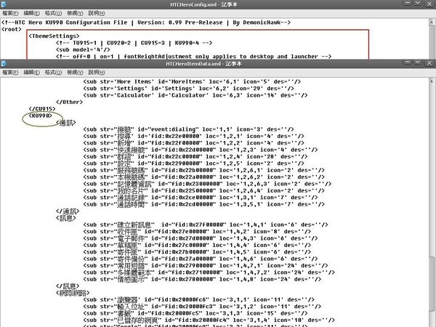The image size is (436, 327).
Task: Click the <sub model='4'/> line
Action: coord(83,49)
